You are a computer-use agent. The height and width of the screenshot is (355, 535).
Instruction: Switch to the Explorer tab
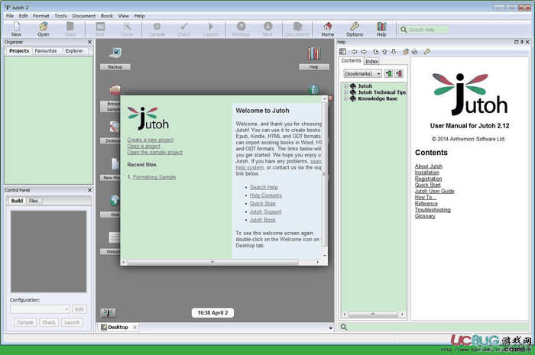74,50
